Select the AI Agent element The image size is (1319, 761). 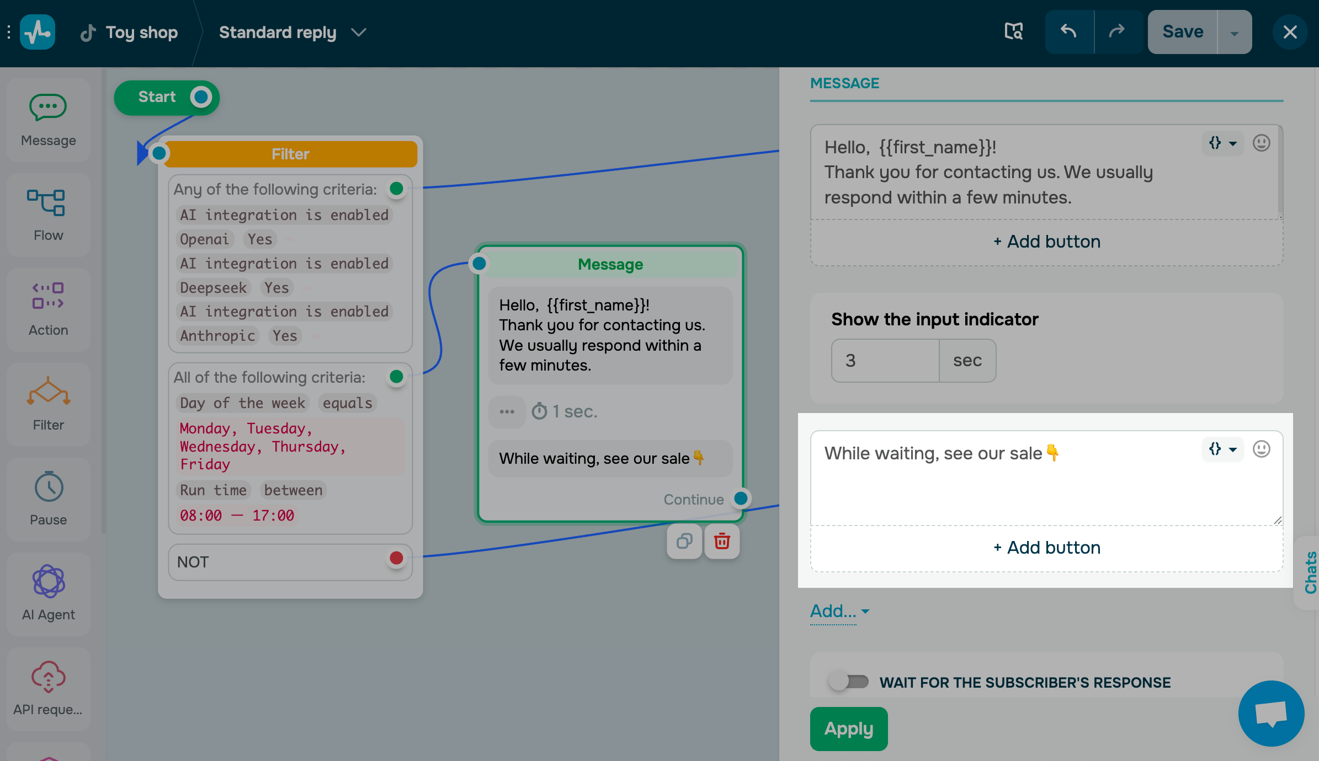(49, 594)
